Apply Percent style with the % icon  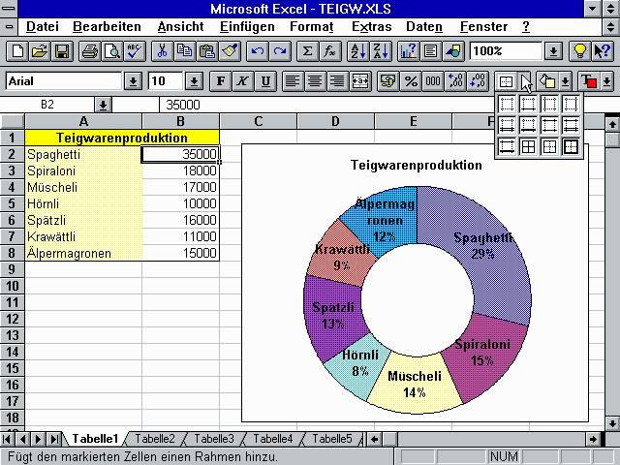[x=411, y=81]
